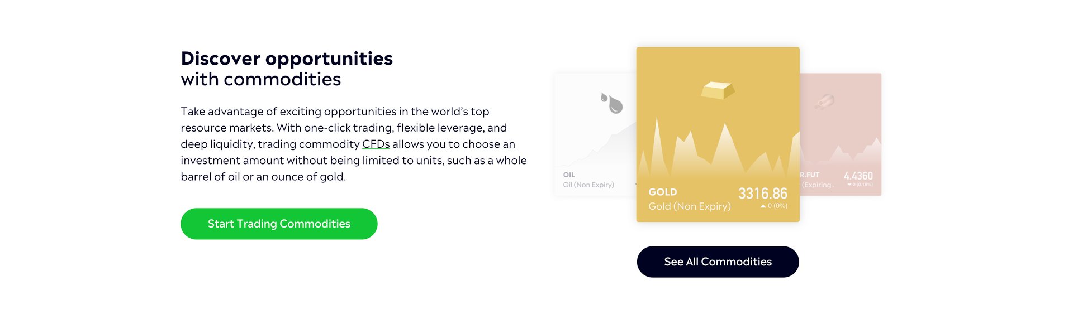The height and width of the screenshot is (324, 1073).
Task: Select the Oil commodity card
Action: (596, 134)
